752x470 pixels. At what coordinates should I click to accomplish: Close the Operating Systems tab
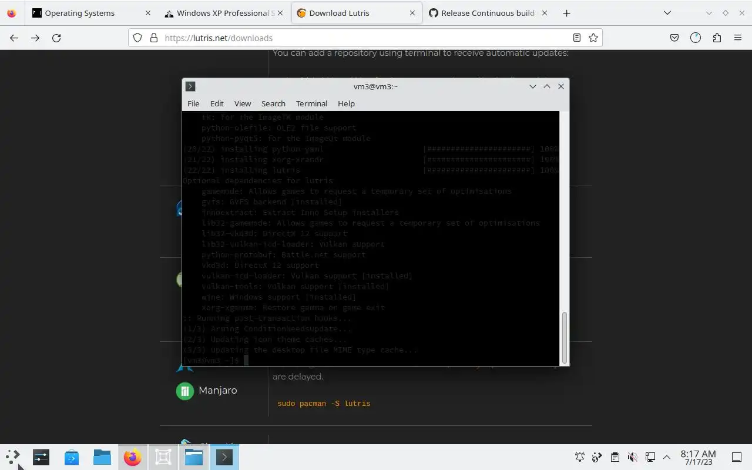[x=148, y=13]
